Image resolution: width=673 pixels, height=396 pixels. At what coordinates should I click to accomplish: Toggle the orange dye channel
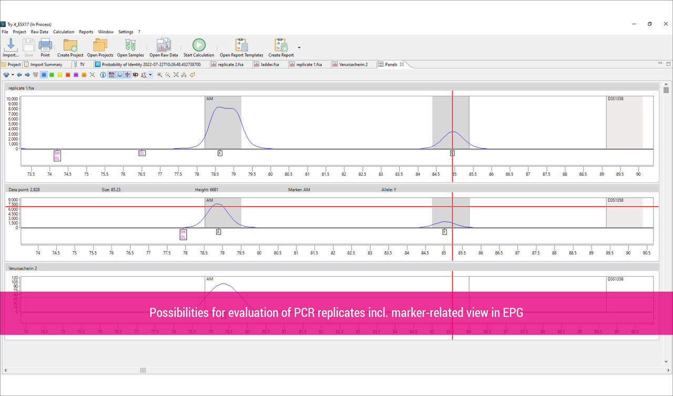click(x=84, y=75)
